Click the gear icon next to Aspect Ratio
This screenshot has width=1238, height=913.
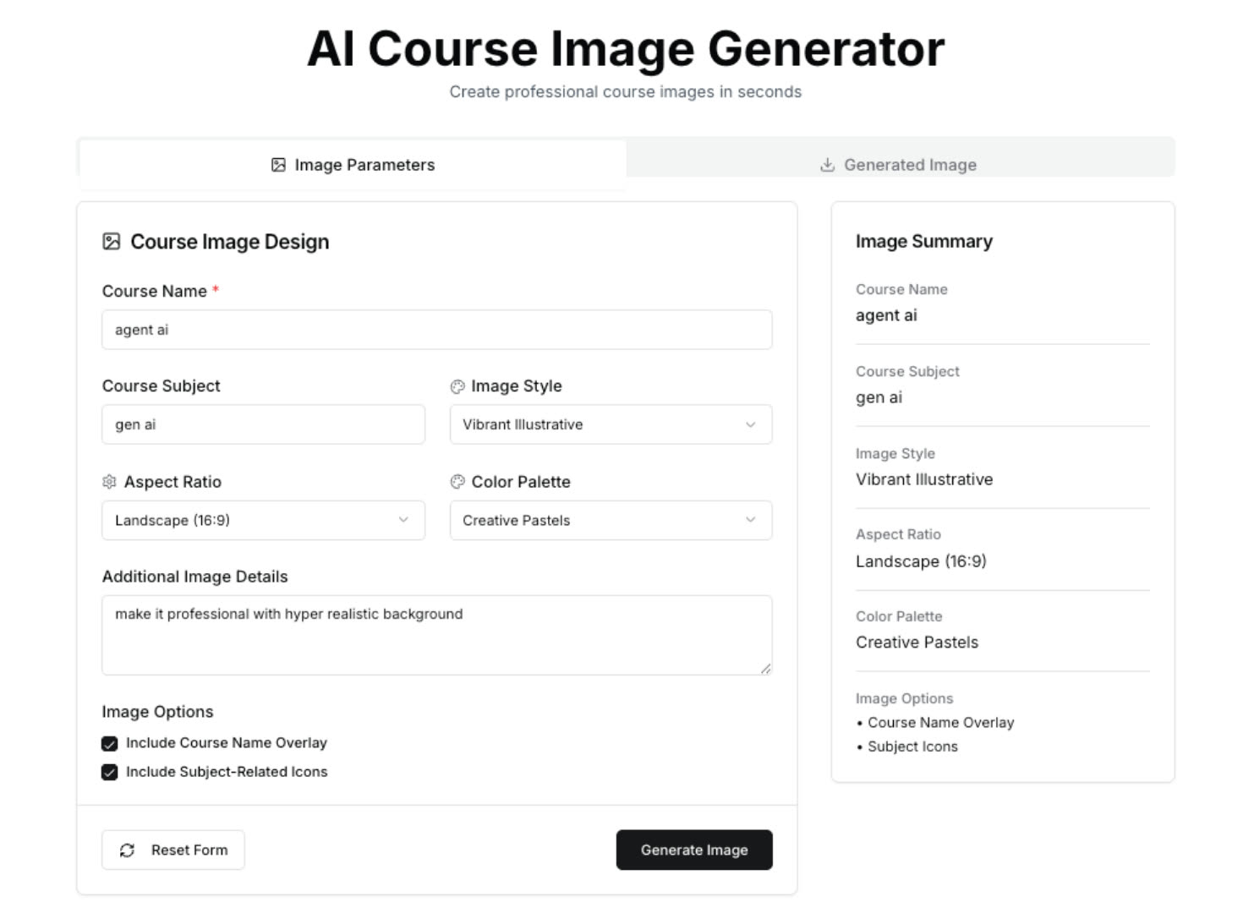click(109, 482)
